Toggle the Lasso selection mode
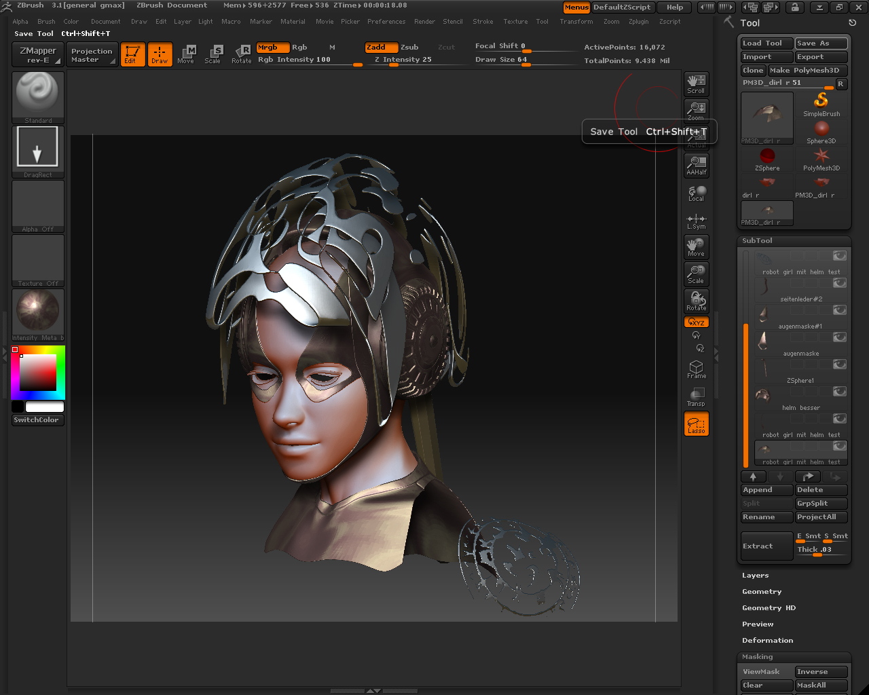The height and width of the screenshot is (695, 869). click(x=696, y=424)
